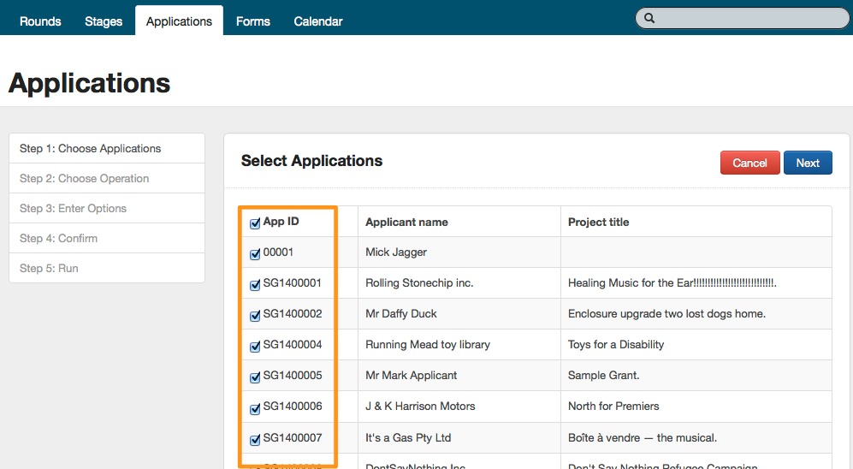Viewport: 853px width, 469px height.
Task: Click the blue Next button
Action: [808, 163]
